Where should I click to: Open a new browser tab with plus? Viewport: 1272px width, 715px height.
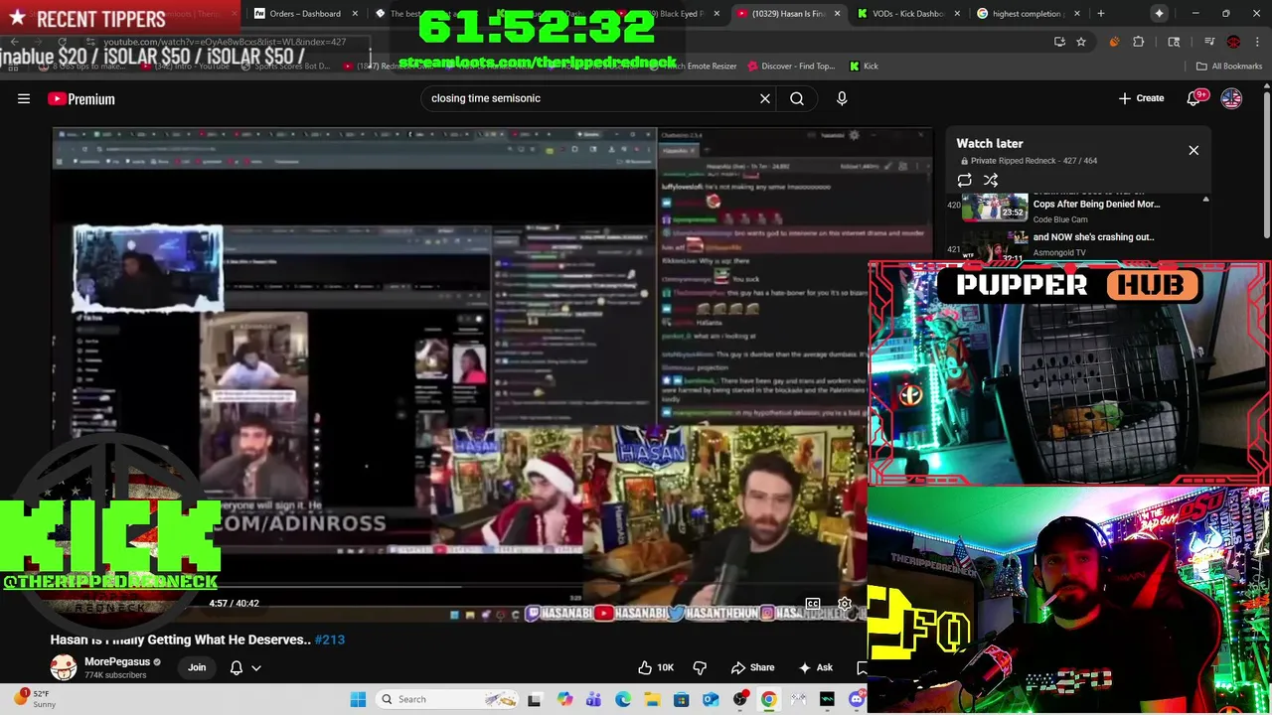[1100, 13]
